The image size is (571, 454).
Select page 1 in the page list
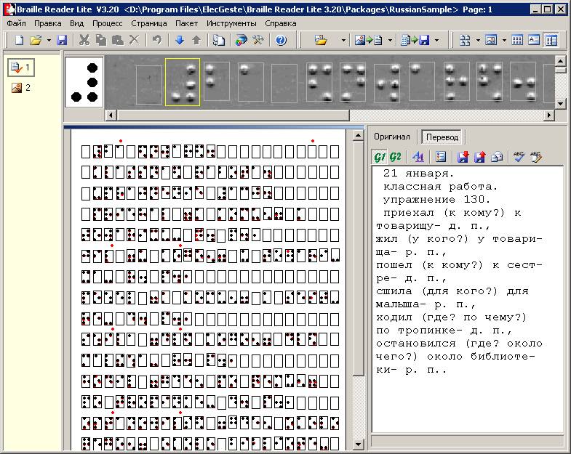(21, 68)
